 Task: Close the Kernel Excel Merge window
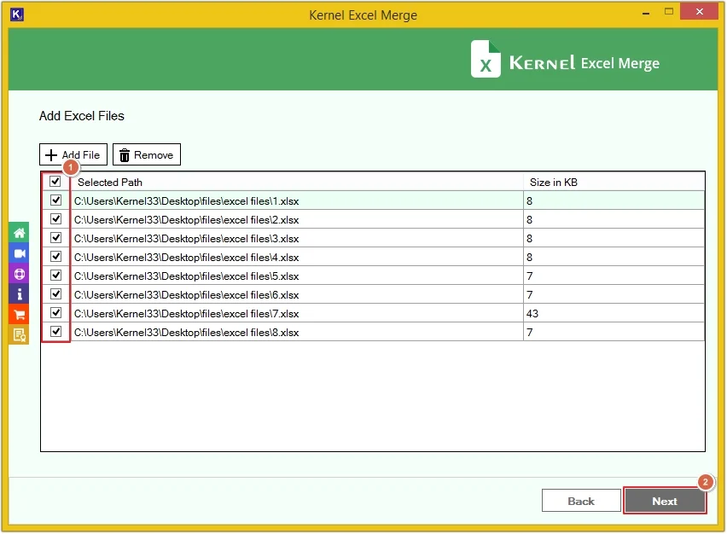[699, 11]
